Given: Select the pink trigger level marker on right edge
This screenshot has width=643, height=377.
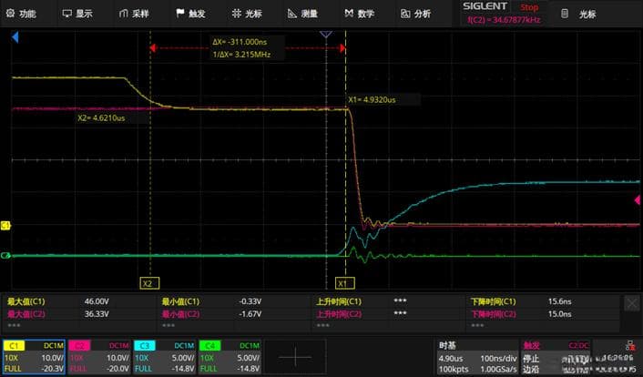Looking at the screenshot, I should coord(638,200).
